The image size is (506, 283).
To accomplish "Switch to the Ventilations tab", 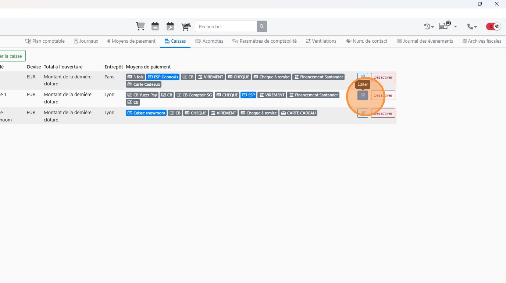I will pyautogui.click(x=321, y=41).
